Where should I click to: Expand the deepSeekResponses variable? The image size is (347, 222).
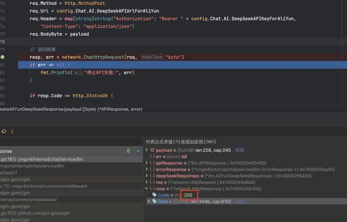coord(146,176)
